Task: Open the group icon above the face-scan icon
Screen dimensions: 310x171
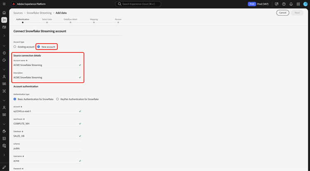Action: 4,84
